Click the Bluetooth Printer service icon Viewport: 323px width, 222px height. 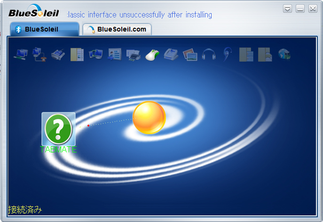point(134,55)
